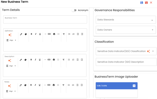The width and height of the screenshot is (157, 99).
Task: Toggle the Acronym switch
Action: tap(74, 10)
